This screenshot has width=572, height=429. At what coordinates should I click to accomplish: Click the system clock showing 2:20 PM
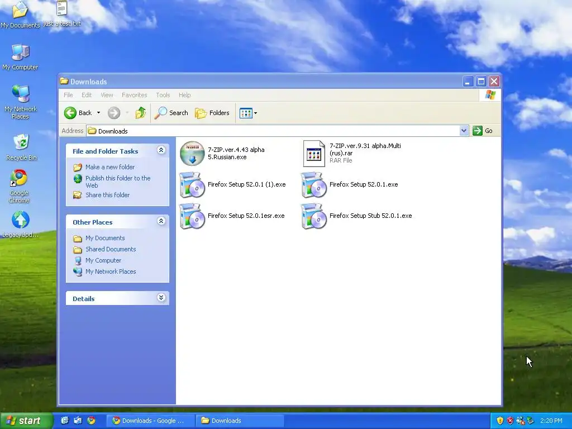[x=551, y=421]
